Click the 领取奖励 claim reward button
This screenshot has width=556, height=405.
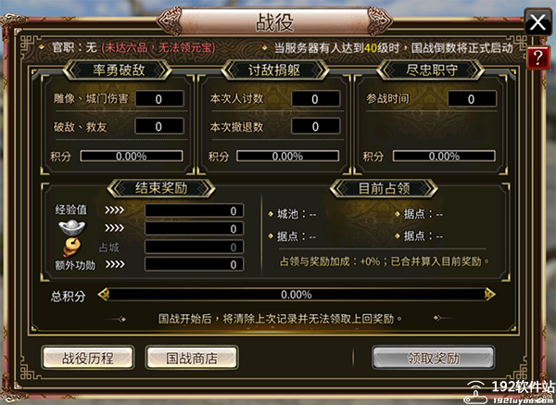[x=434, y=358]
